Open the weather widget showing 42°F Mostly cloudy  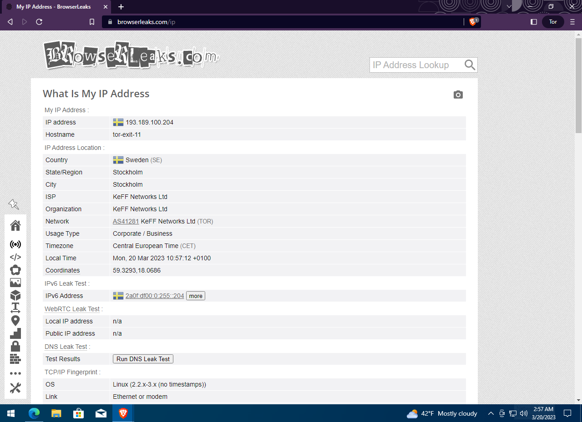coord(442,413)
